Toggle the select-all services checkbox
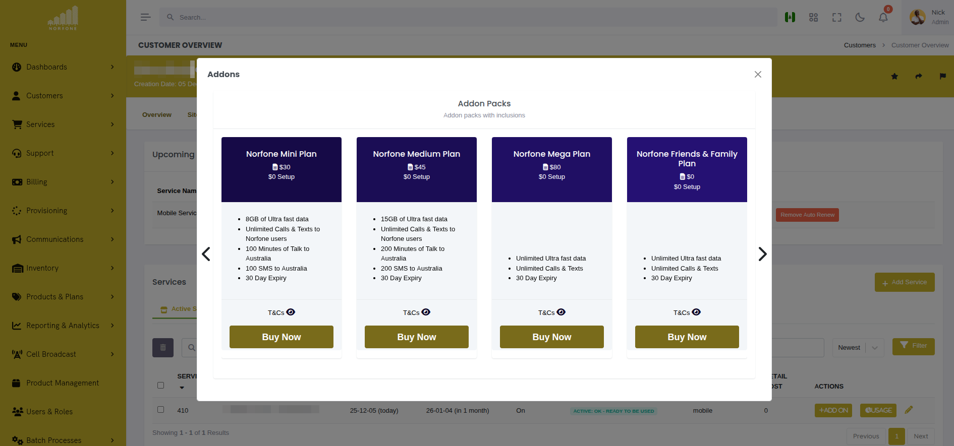 160,386
